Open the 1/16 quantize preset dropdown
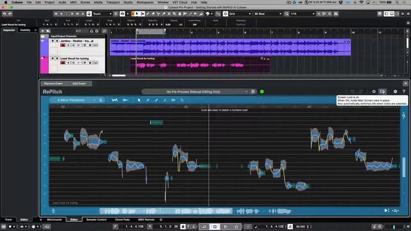Viewport: 411px width, 231px height. coord(302,13)
